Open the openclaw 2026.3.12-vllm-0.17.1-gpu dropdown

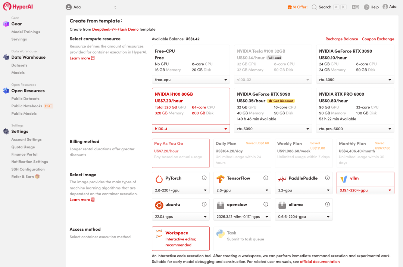[242, 217]
